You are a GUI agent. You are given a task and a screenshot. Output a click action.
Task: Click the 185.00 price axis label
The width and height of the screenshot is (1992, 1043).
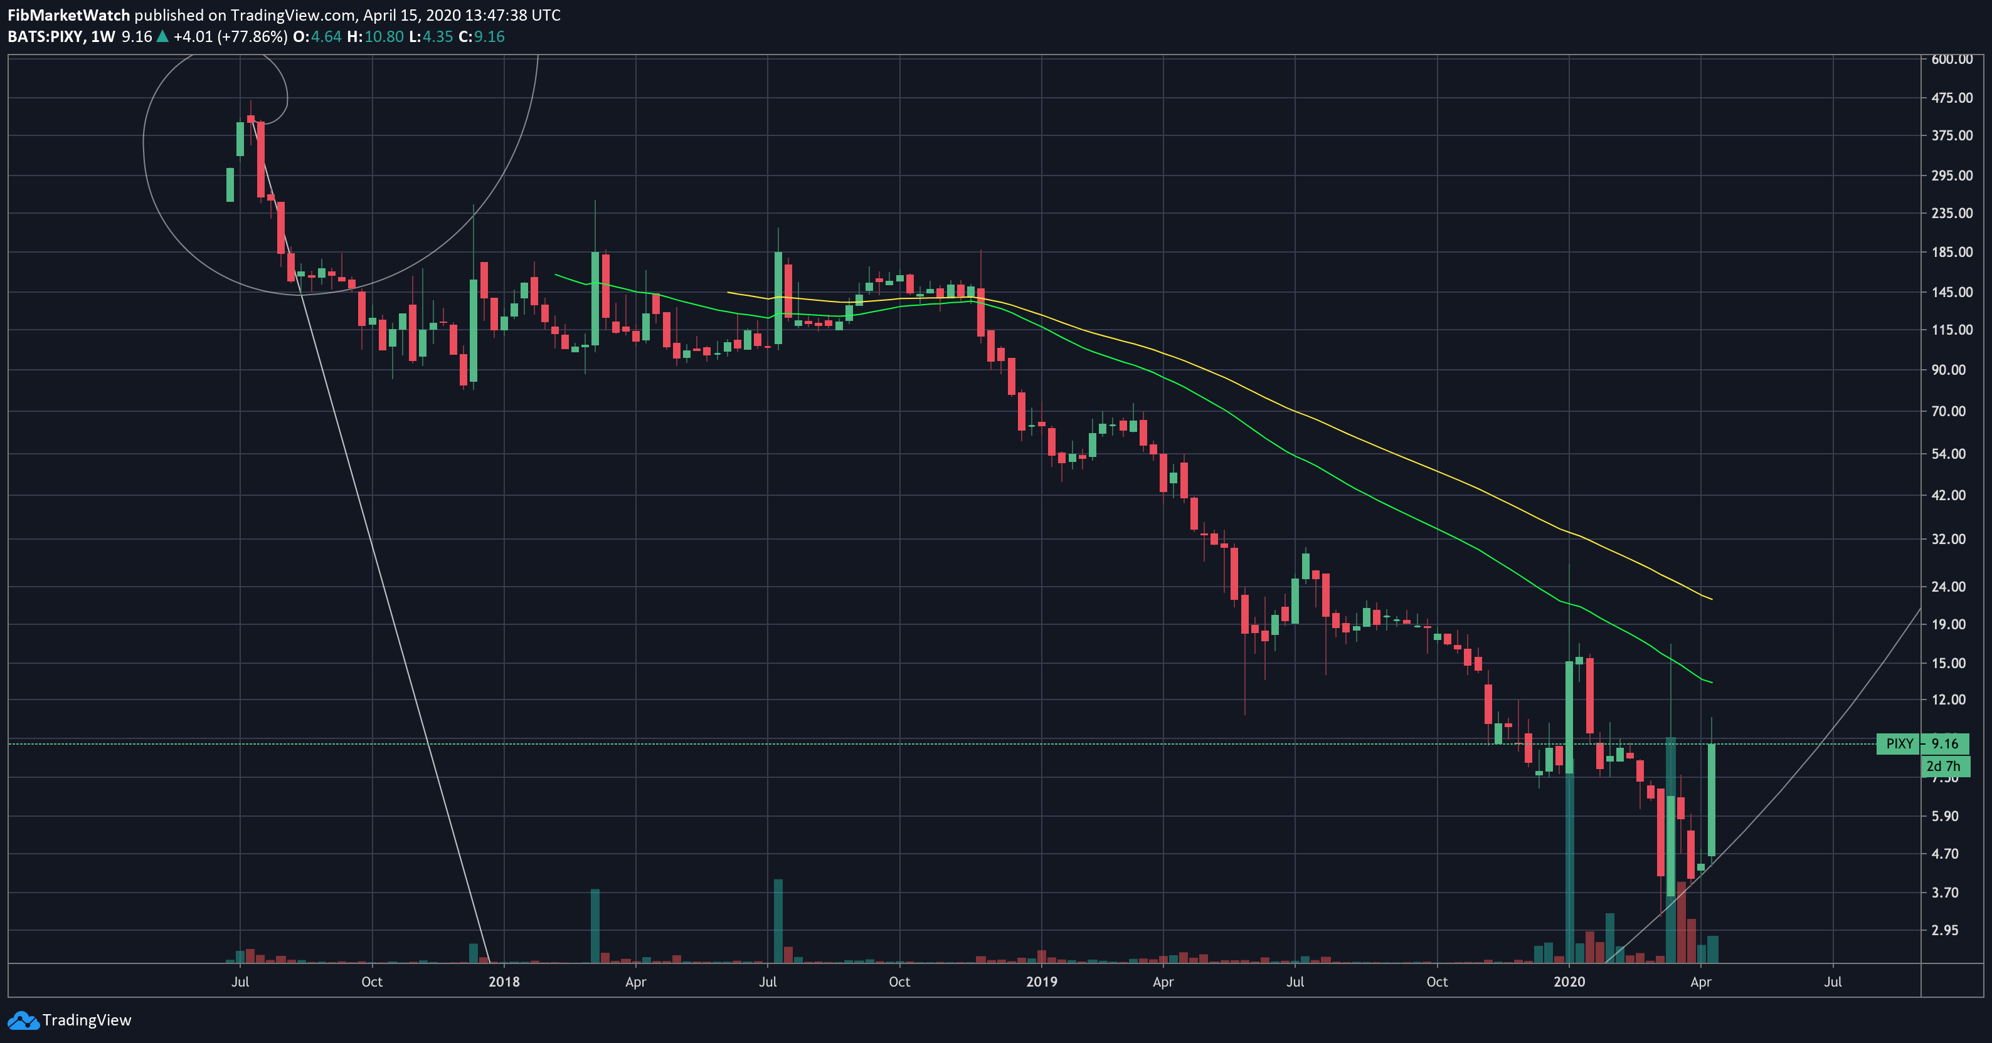(x=1952, y=252)
